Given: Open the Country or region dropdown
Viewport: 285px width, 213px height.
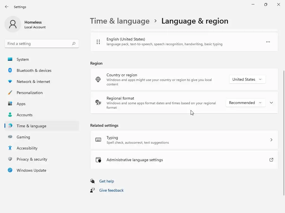Looking at the screenshot, I should 247,79.
